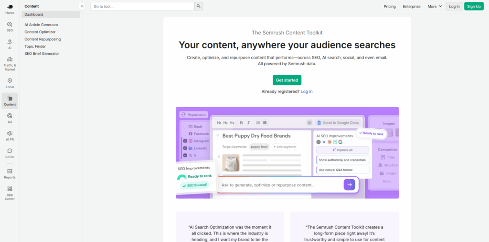Open Content Optimizer
489x242 pixels.
(40, 32)
